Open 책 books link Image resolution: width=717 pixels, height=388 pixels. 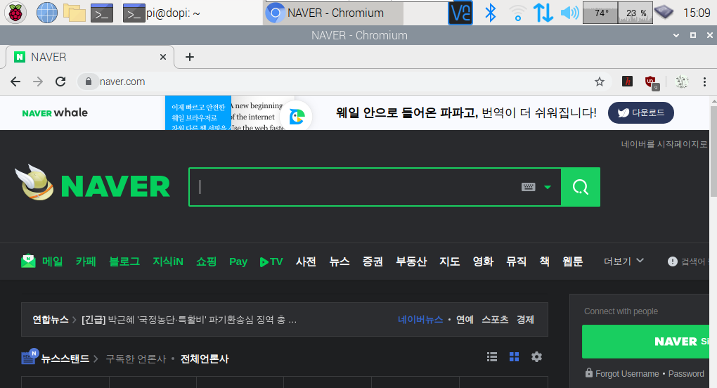(x=544, y=261)
